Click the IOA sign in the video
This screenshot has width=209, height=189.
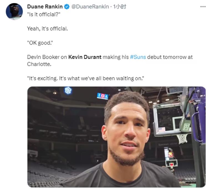pos(103,96)
